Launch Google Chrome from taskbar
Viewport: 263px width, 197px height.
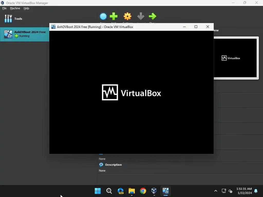click(x=143, y=191)
